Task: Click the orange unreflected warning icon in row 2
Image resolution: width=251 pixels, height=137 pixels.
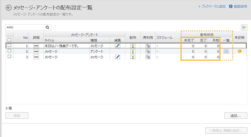Action: pyautogui.click(x=240, y=51)
